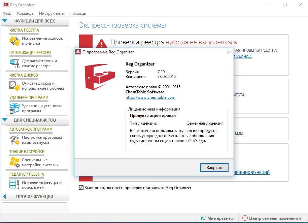308x223 pixels.
Task: Click Дефрагментация и сжатие реестра text
Action: pos(39,63)
